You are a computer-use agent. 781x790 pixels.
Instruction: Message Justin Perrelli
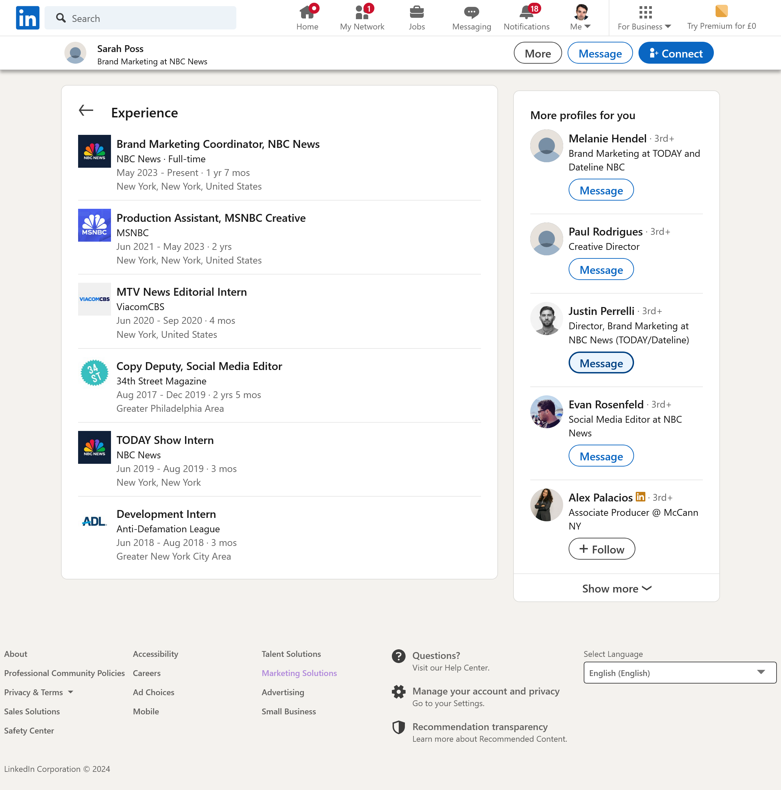pos(601,363)
